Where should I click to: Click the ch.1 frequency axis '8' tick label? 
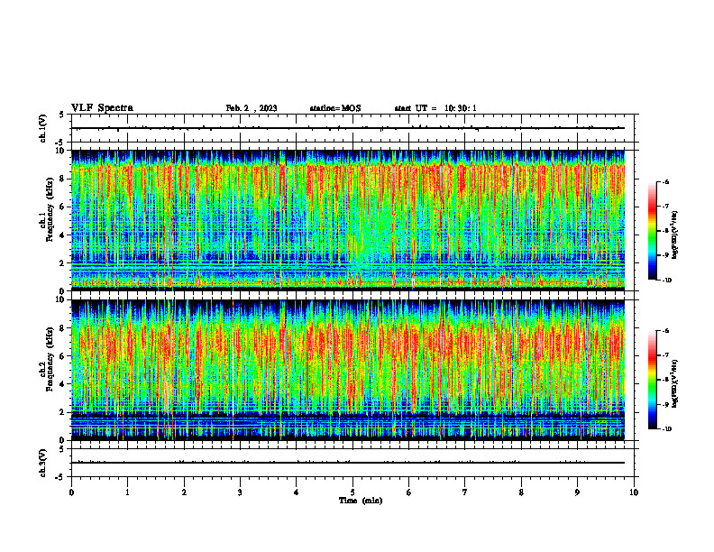pyautogui.click(x=62, y=179)
